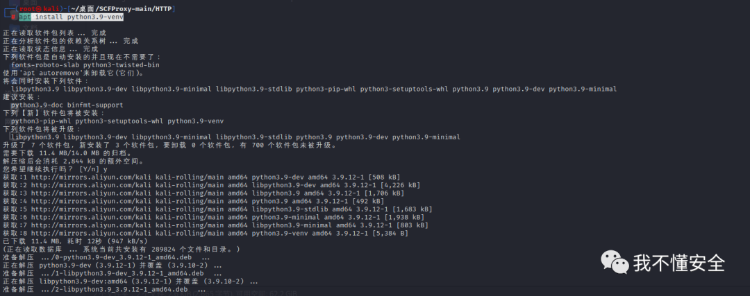The height and width of the screenshot is (296, 750).
Task: Click the highlighted apt install python3.9-venv command
Action: [72, 17]
